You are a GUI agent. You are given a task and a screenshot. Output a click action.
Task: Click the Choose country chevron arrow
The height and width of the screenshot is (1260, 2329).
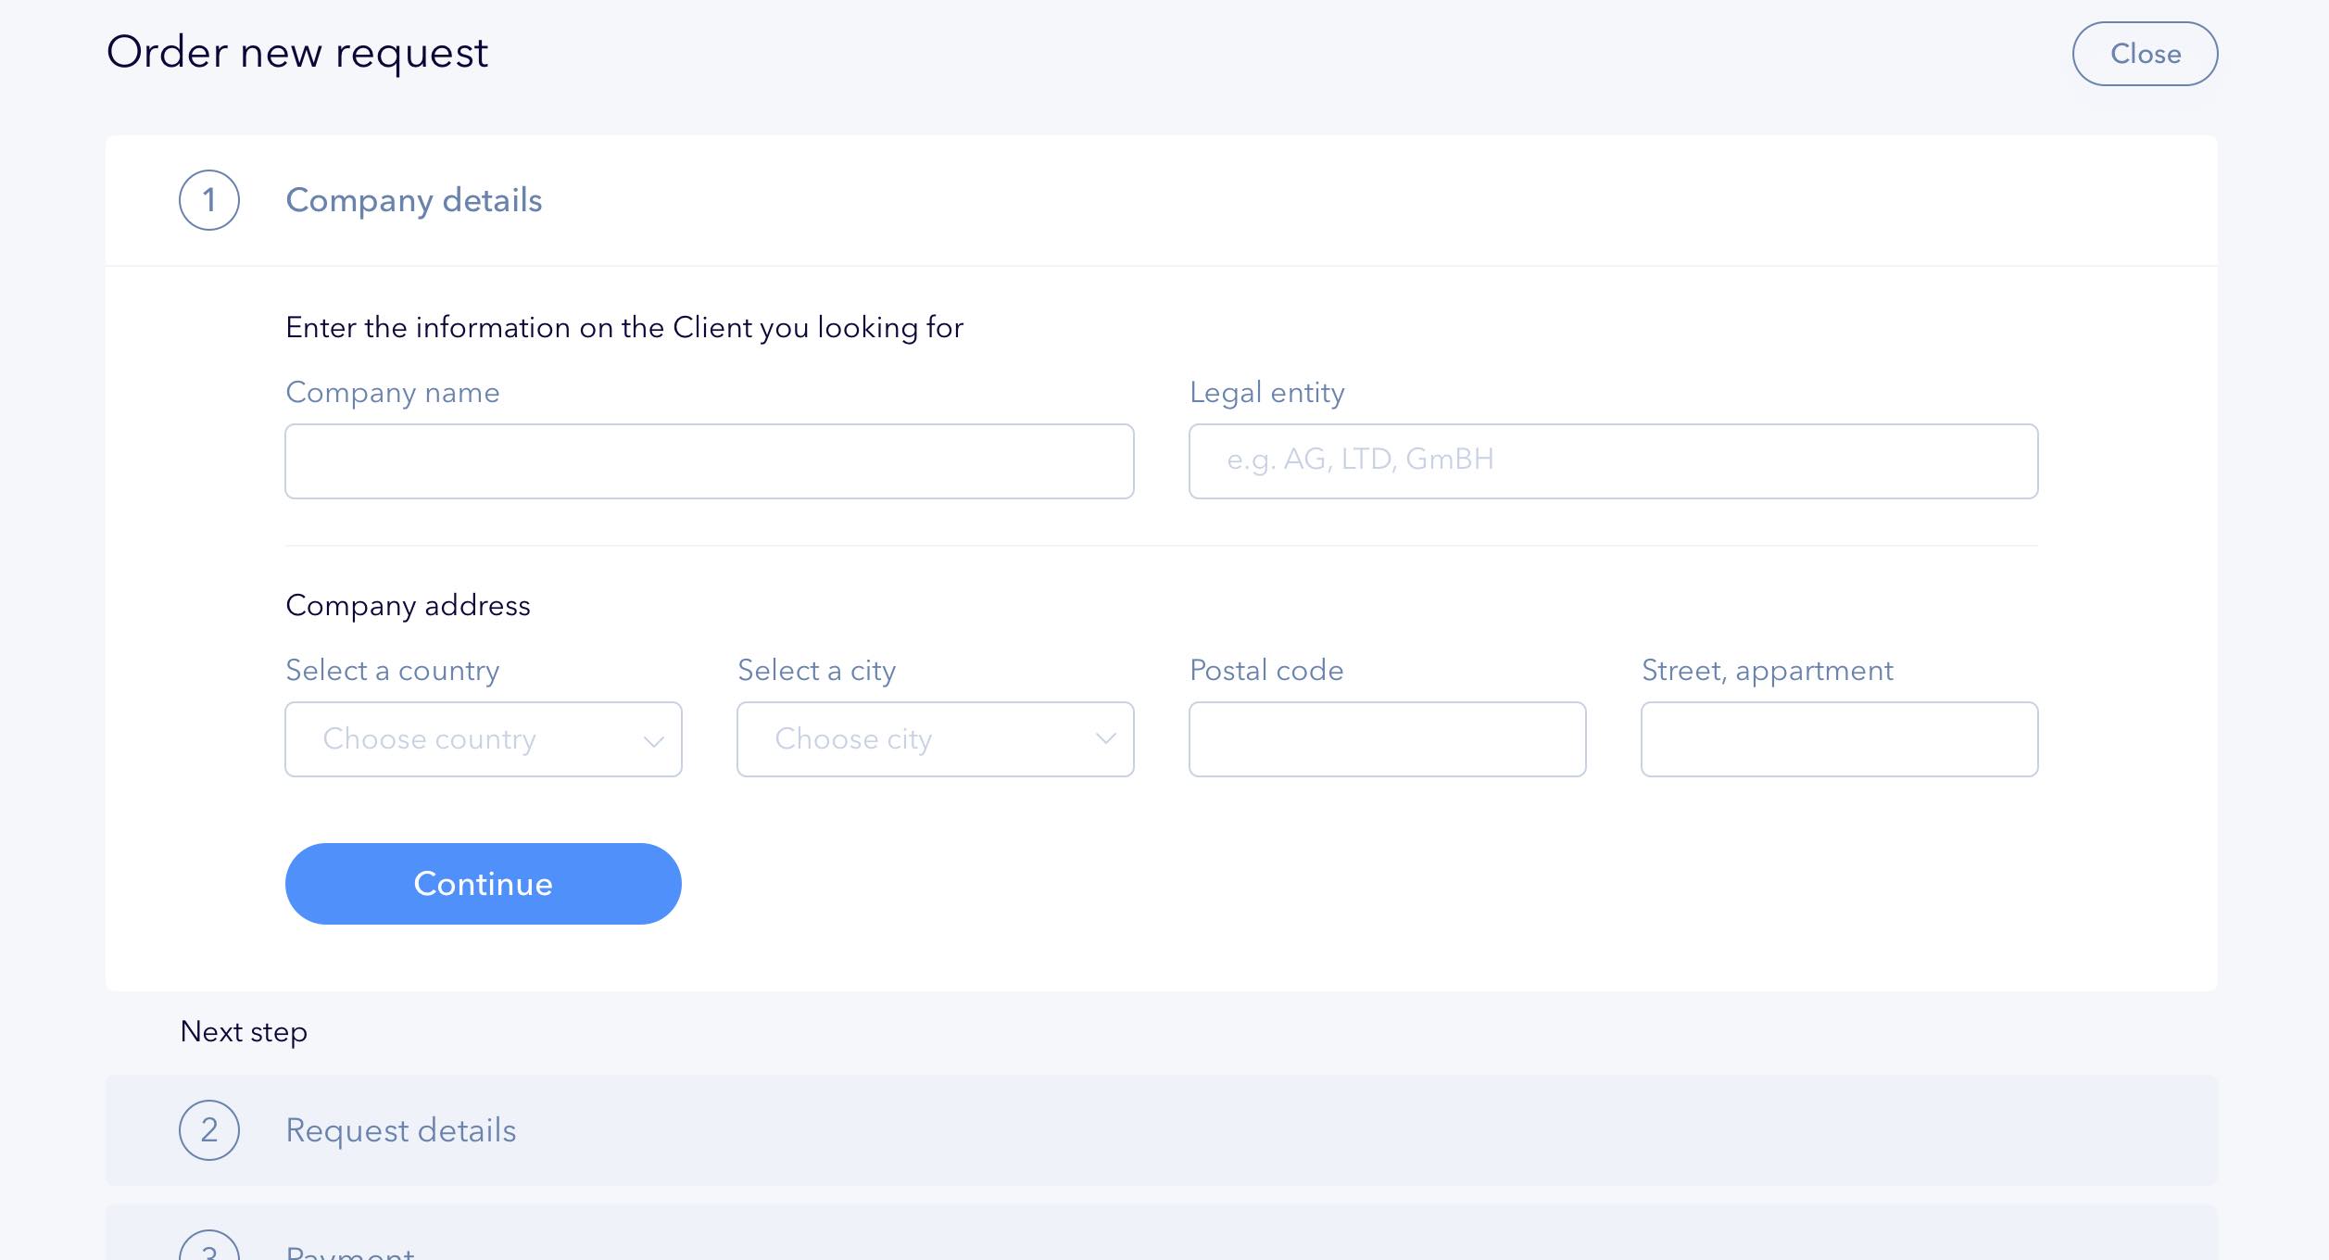coord(654,740)
